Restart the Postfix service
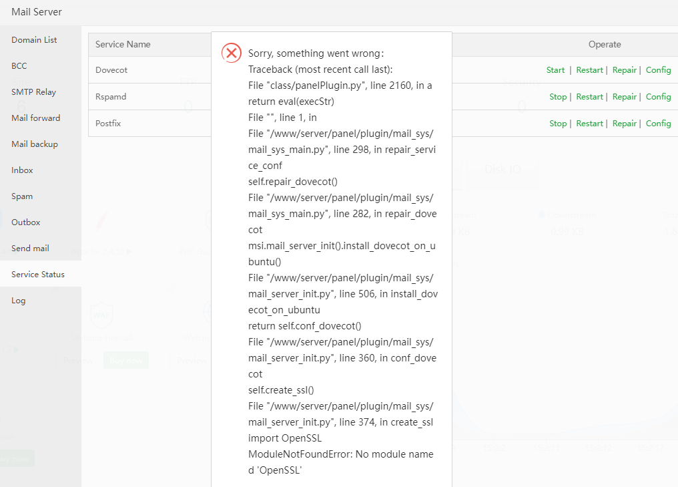Screen dimensions: 678x487 [589, 124]
